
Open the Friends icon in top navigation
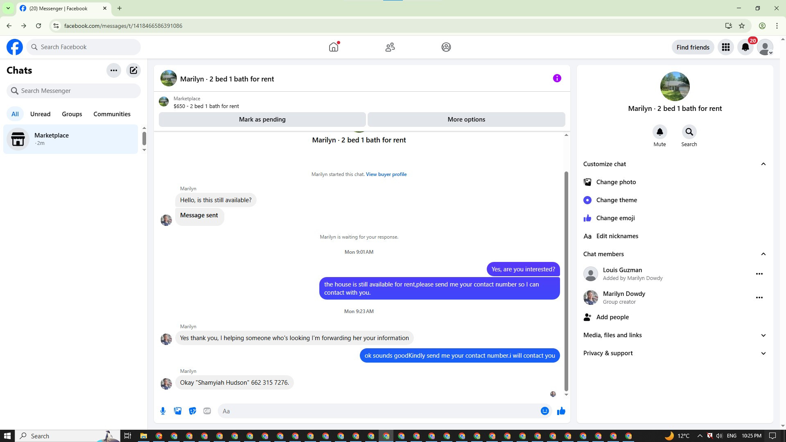point(390,47)
